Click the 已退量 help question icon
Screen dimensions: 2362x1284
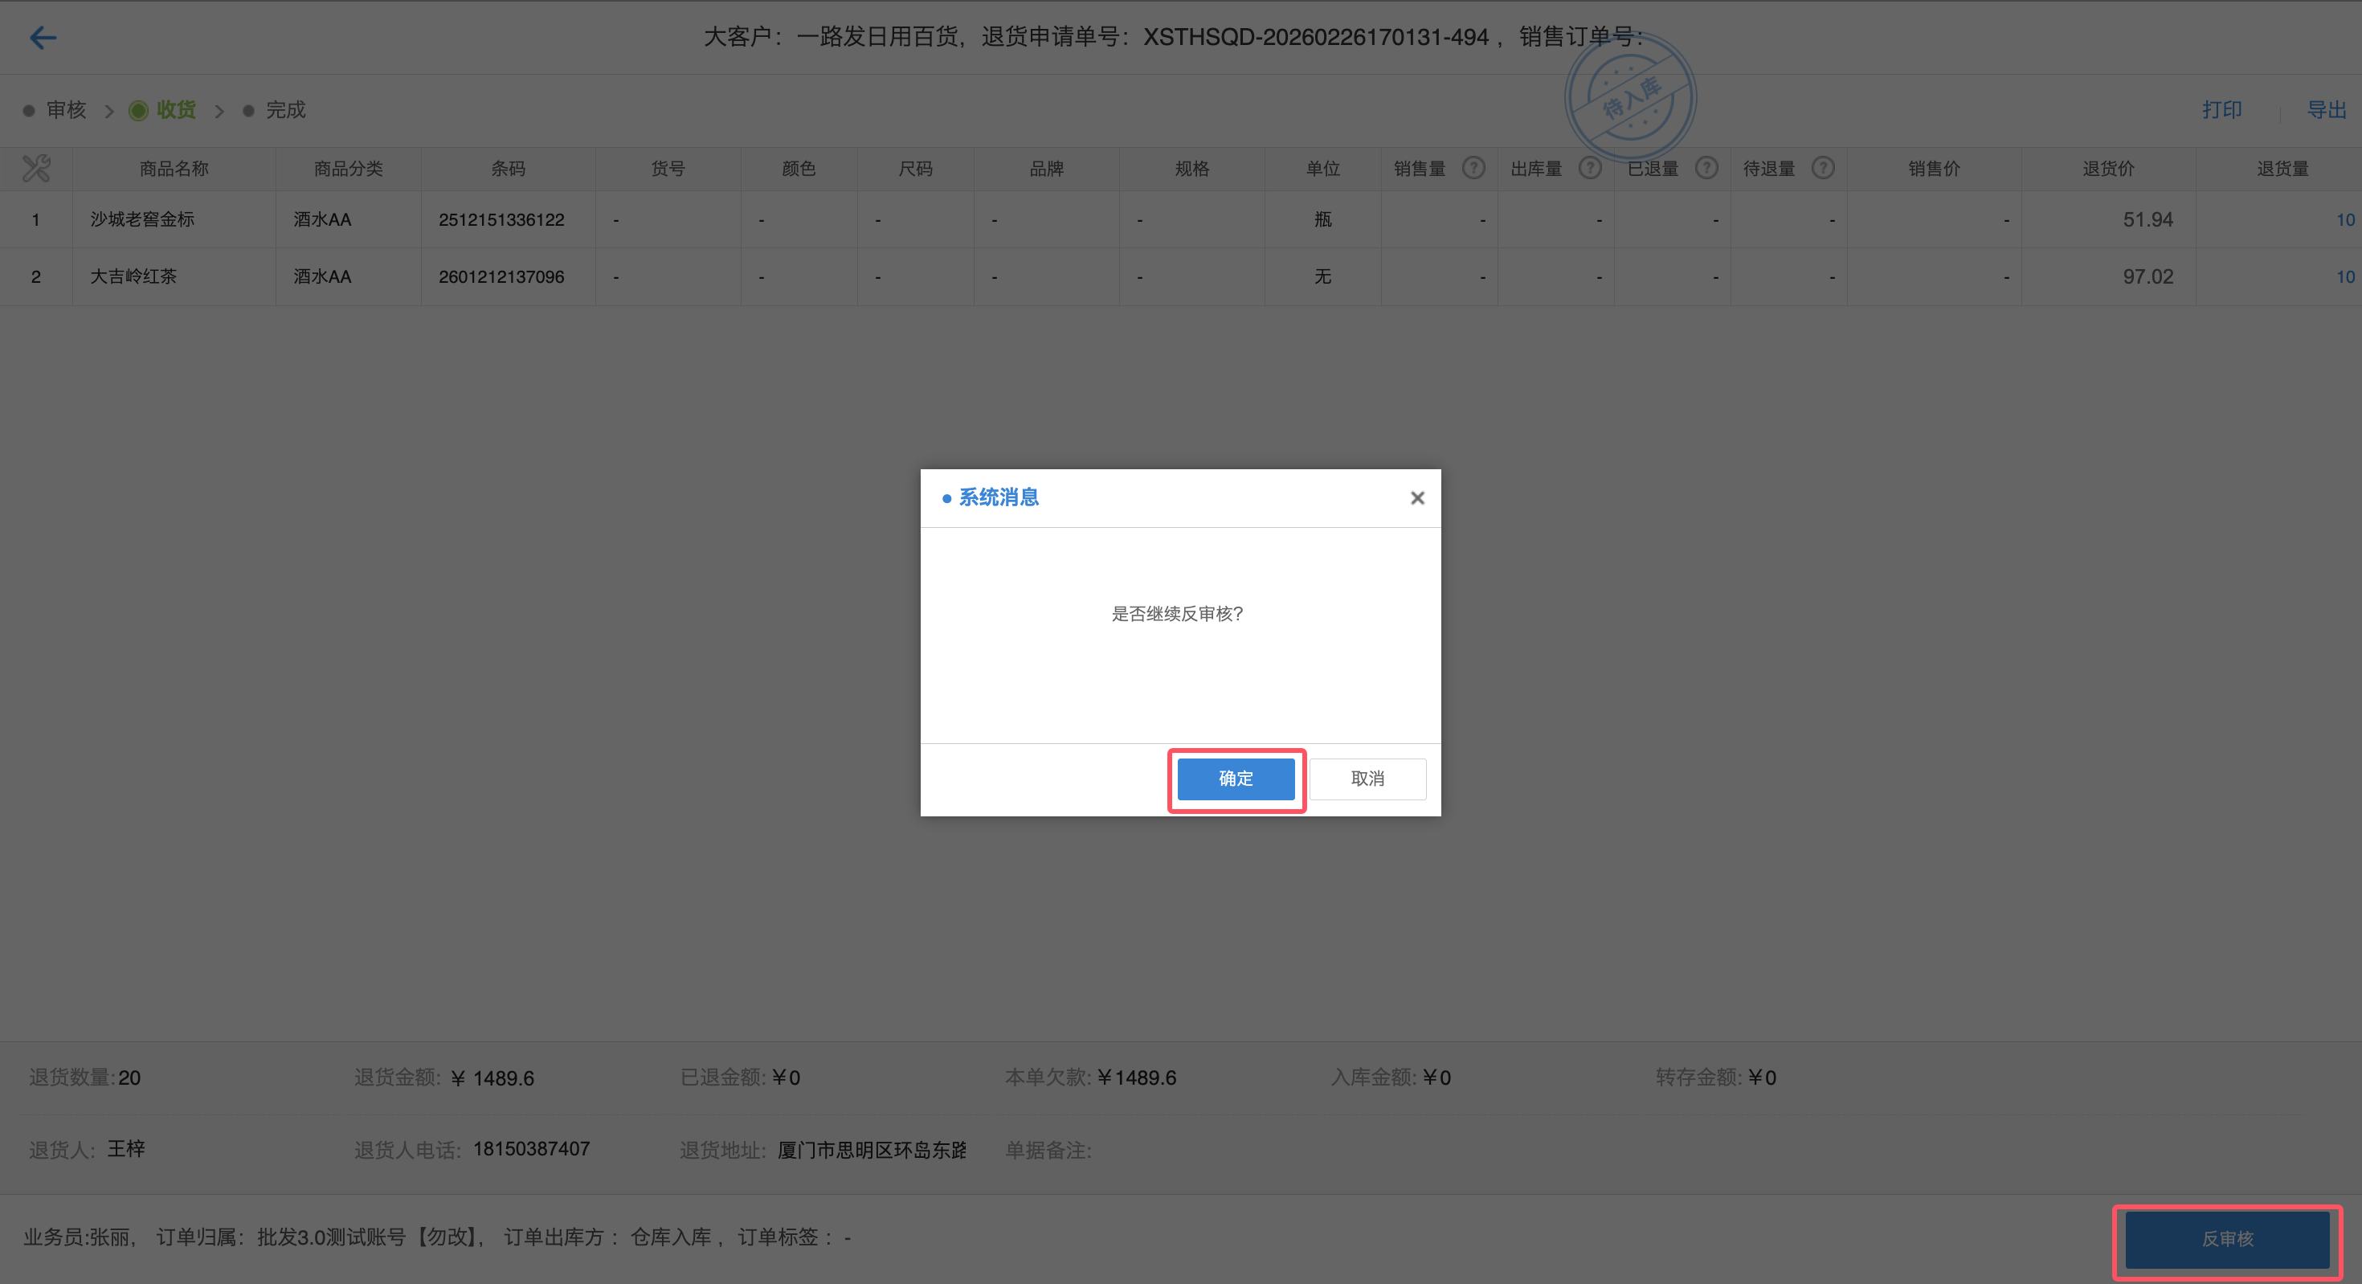pos(1706,168)
